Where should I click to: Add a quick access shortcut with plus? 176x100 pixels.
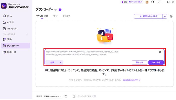[x=27, y=34]
